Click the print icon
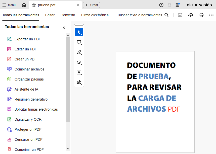 (x=201, y=15)
